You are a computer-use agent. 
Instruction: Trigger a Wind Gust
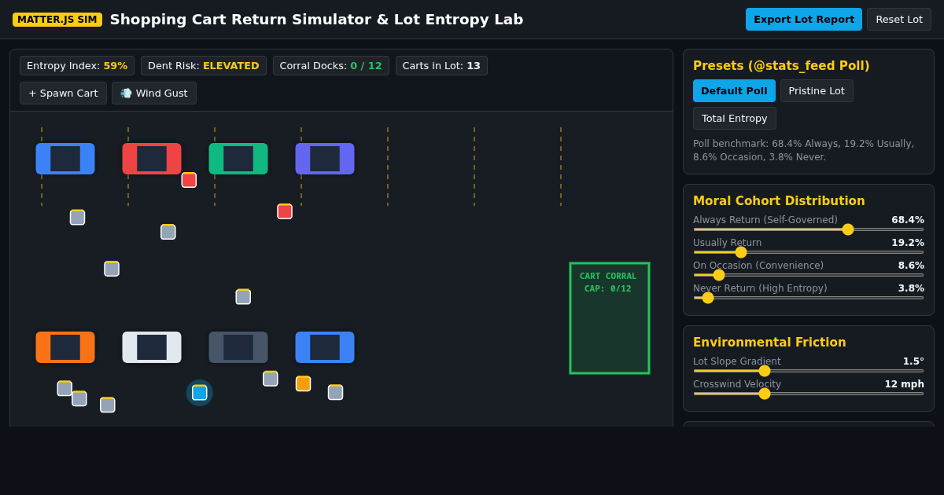(154, 93)
